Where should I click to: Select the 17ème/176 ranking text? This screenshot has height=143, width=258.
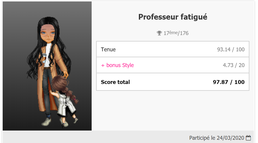176,33
